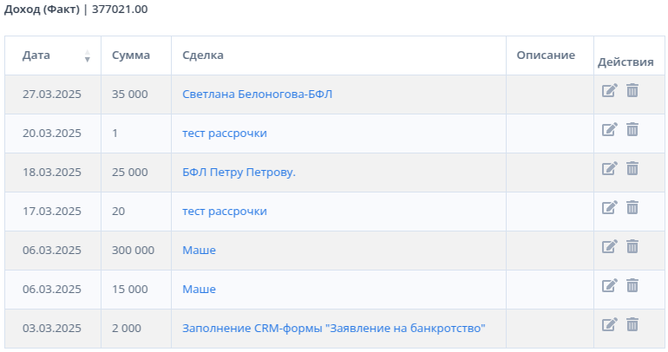Delete the Светлана Белоногова-БФЛ income row
Image resolution: width=668 pixels, height=352 pixels.
[x=632, y=90]
